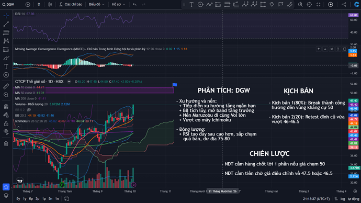Collapse the MACD pane

pos(338,49)
